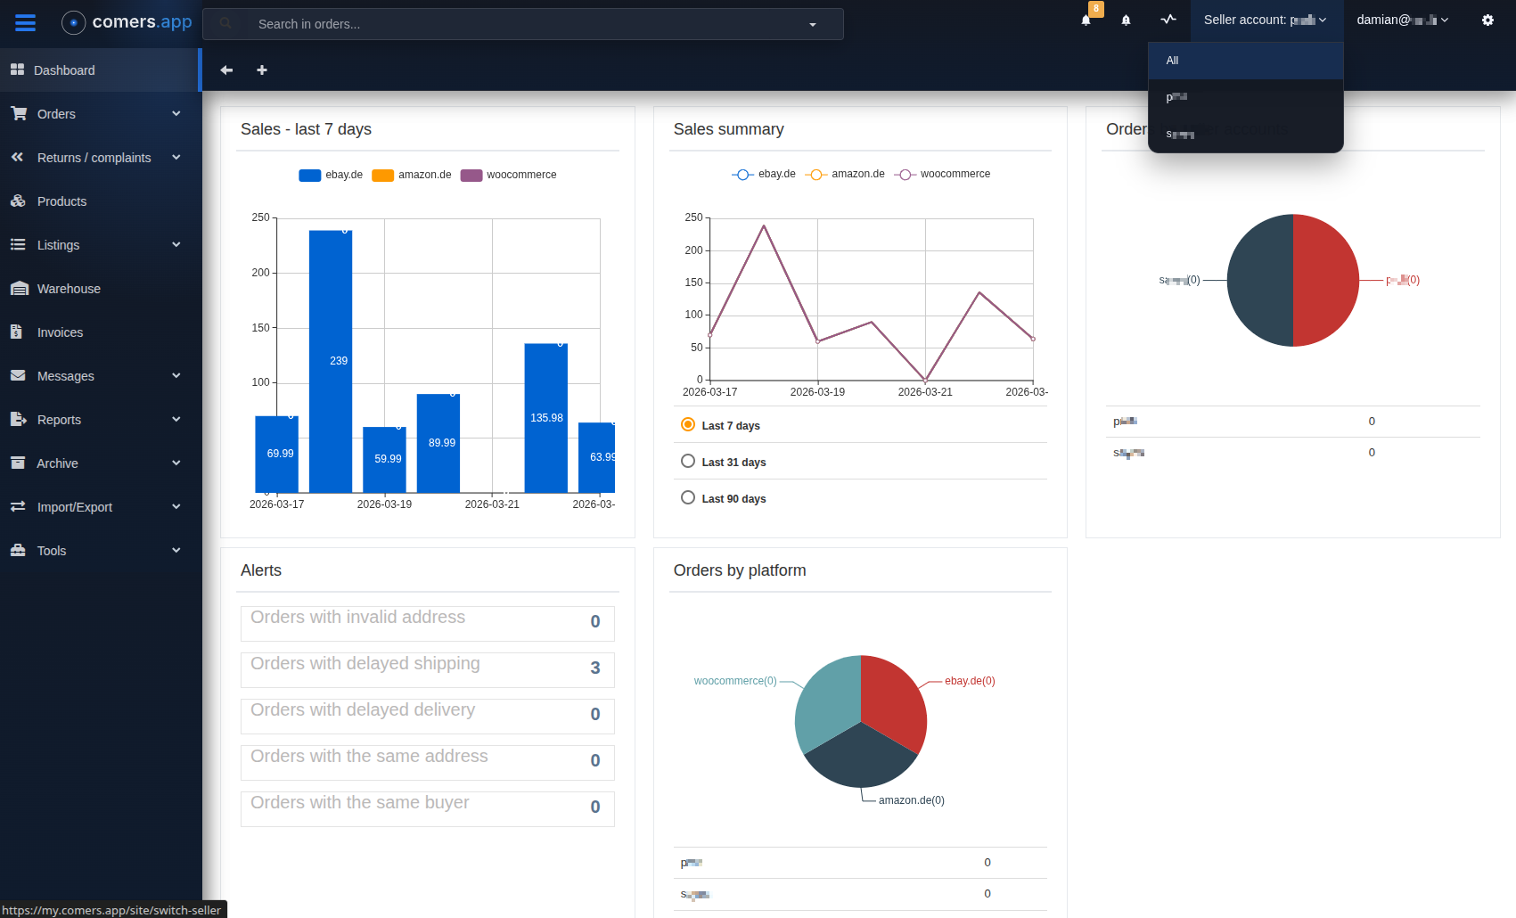Select Last 90 days radio button
The width and height of the screenshot is (1516, 918).
pos(688,498)
